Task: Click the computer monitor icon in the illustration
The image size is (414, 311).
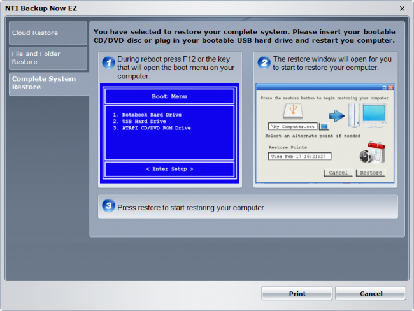Action: coord(374,115)
